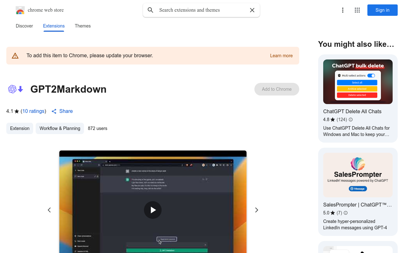Click the GPT2Markdown extension logo
Screen dimensions: 404x253
tap(16, 89)
